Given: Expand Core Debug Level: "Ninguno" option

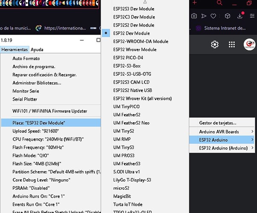Looking at the screenshot, I should click(51, 180).
